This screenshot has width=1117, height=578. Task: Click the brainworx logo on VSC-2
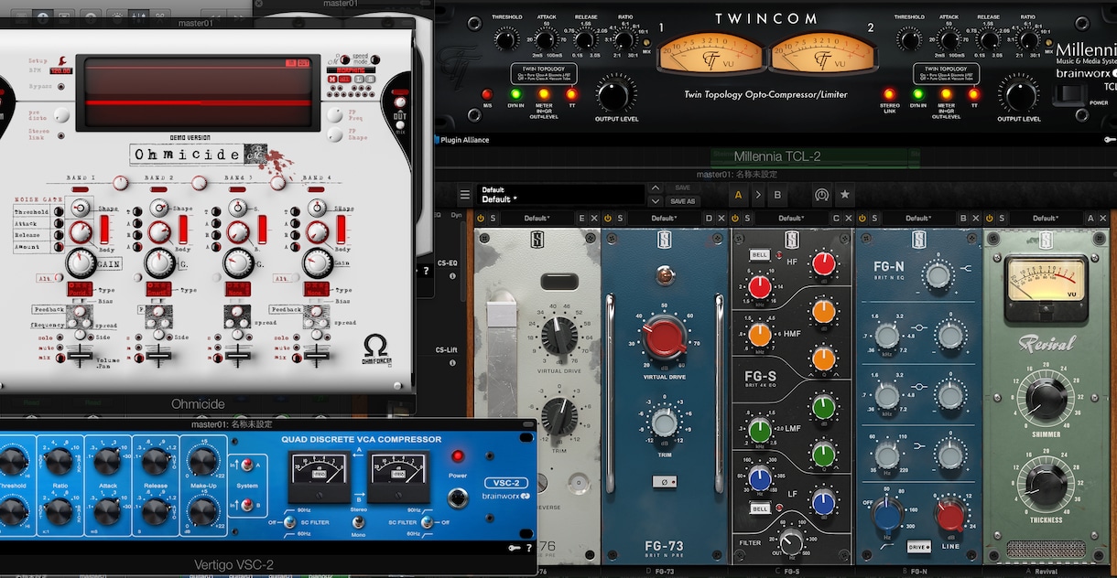coord(505,497)
